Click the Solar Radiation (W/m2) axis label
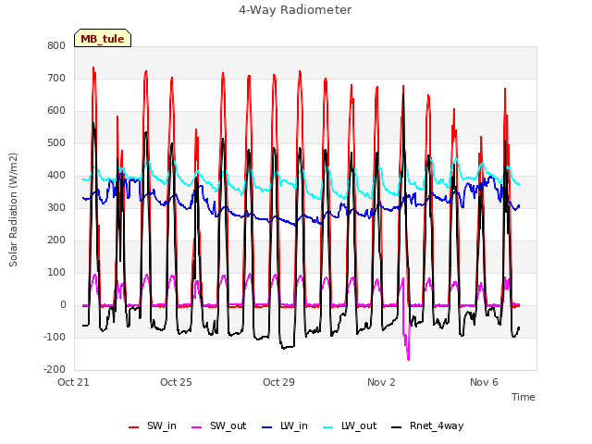Viewport: 592px width, 444px height. (13, 210)
